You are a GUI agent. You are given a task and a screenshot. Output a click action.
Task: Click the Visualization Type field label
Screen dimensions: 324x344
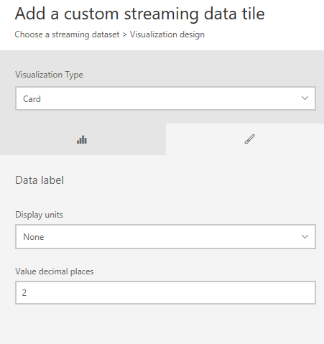click(49, 75)
